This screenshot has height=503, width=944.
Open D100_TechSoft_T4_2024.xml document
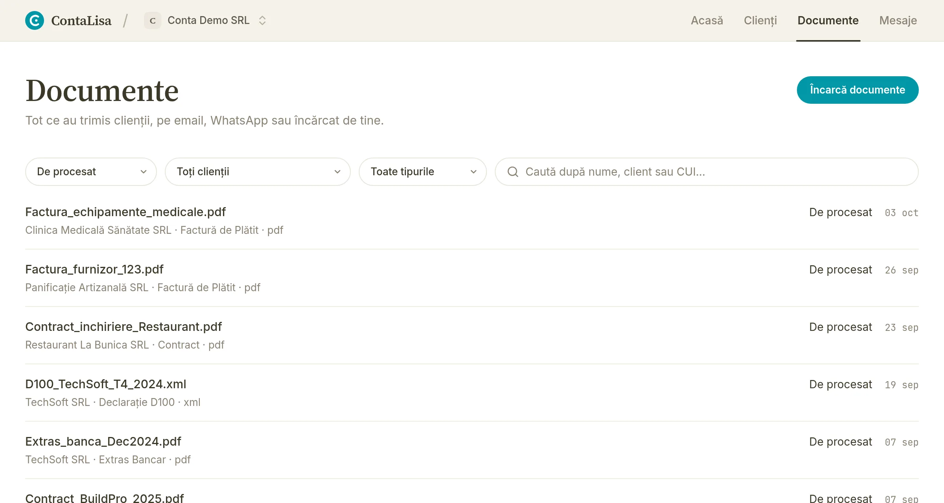106,384
